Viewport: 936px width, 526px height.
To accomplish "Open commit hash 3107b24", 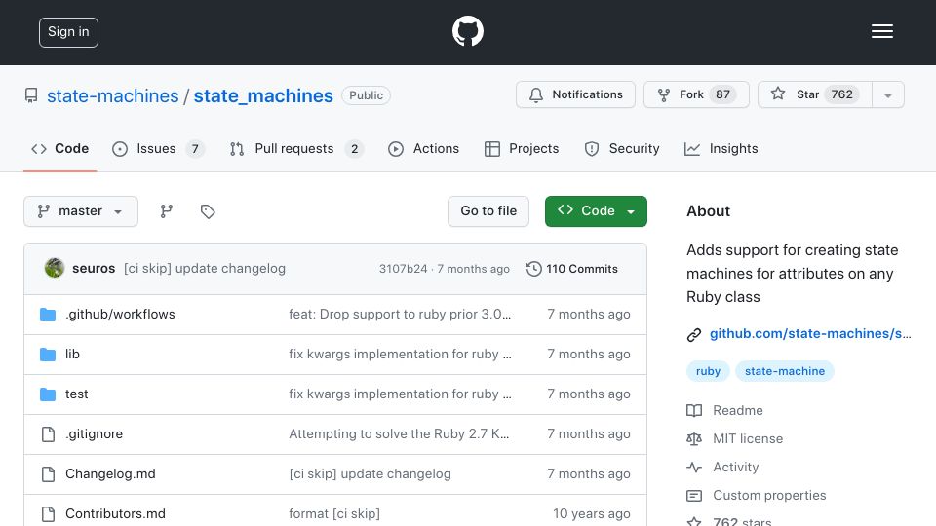I will [x=403, y=269].
